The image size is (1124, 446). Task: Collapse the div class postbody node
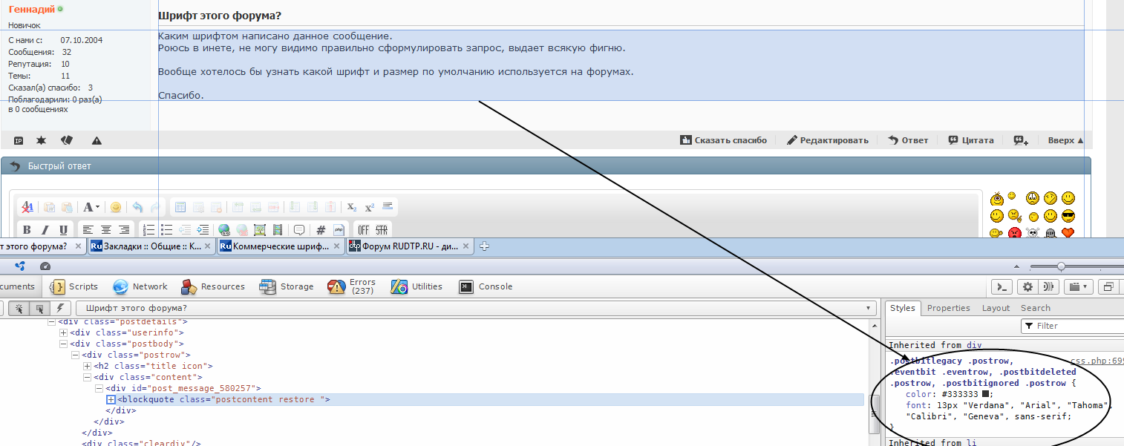(63, 344)
